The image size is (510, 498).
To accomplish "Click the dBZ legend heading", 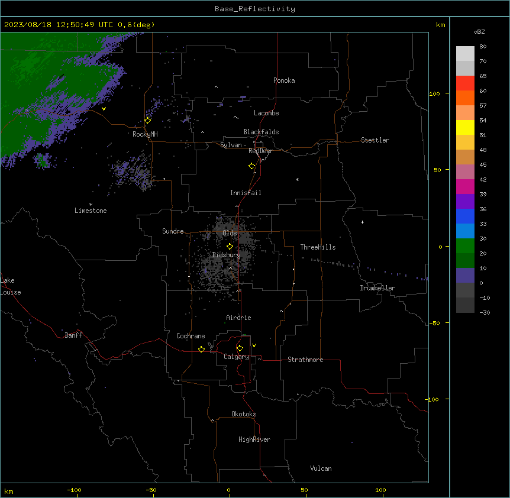I will (x=479, y=32).
